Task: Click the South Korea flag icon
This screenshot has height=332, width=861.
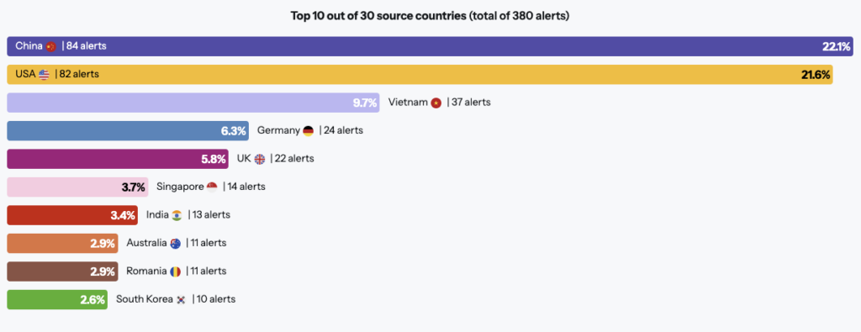Action: tap(182, 300)
